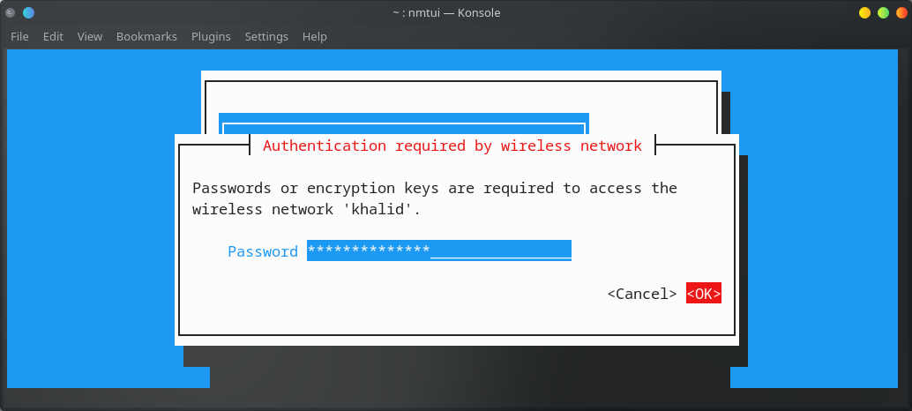Click the red authentication dialog title
912x411 pixels.
[452, 146]
